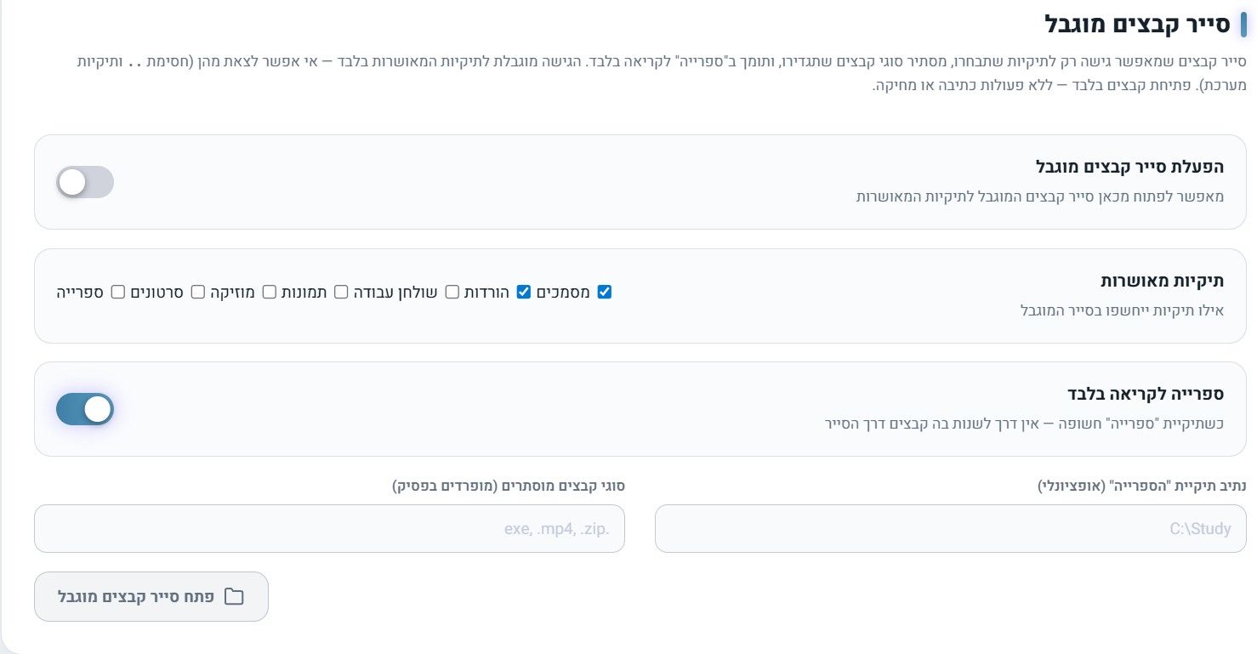Check the ספרייה folder checkbox
The width and height of the screenshot is (1257, 654).
118,292
